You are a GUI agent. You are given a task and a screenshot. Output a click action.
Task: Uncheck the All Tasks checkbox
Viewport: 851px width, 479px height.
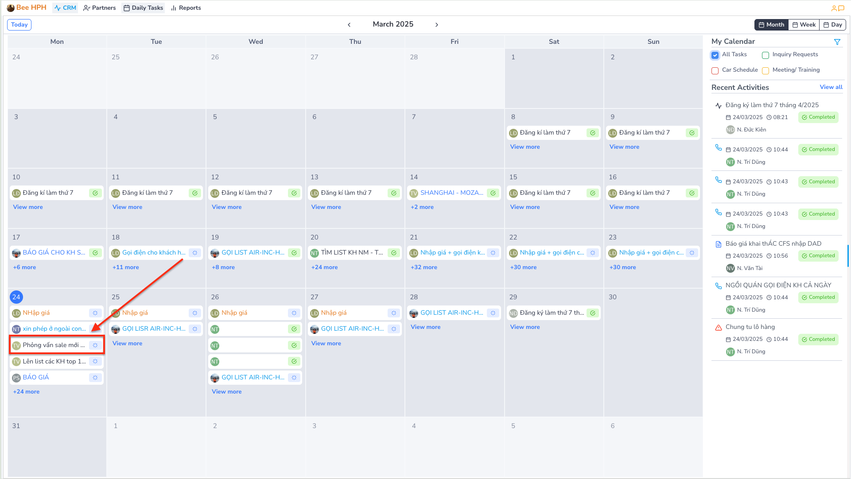coord(715,55)
